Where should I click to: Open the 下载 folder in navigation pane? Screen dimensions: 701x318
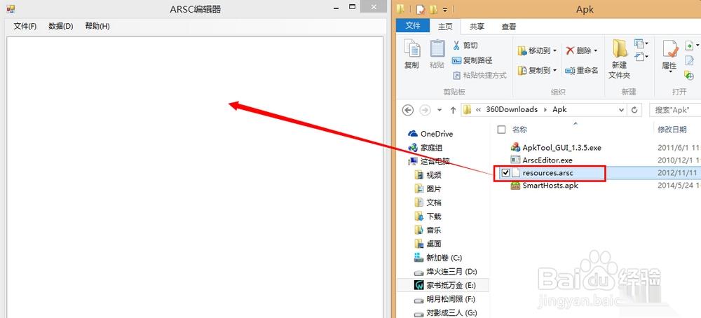point(428,216)
